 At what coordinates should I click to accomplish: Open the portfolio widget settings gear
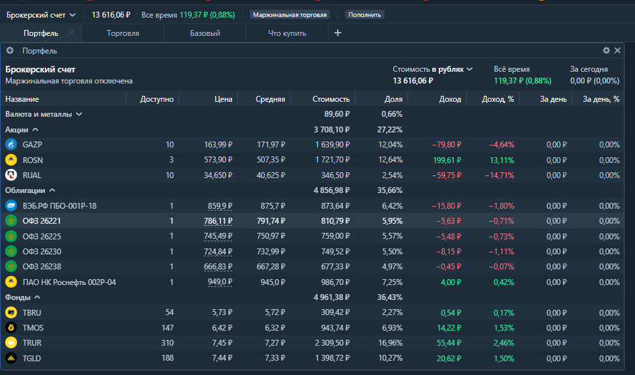tap(606, 51)
